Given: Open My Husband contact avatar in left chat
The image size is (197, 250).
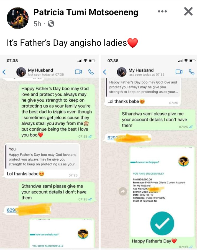Looking at the screenshot, I should pyautogui.click(x=21, y=72).
